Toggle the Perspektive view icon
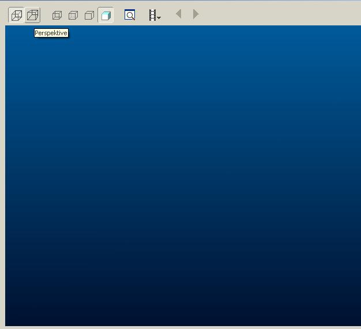The width and height of the screenshot is (361, 329). pos(32,15)
